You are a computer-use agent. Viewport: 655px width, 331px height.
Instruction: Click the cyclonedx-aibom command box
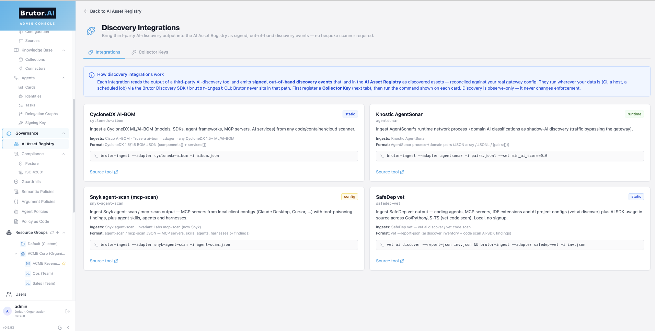[224, 156]
